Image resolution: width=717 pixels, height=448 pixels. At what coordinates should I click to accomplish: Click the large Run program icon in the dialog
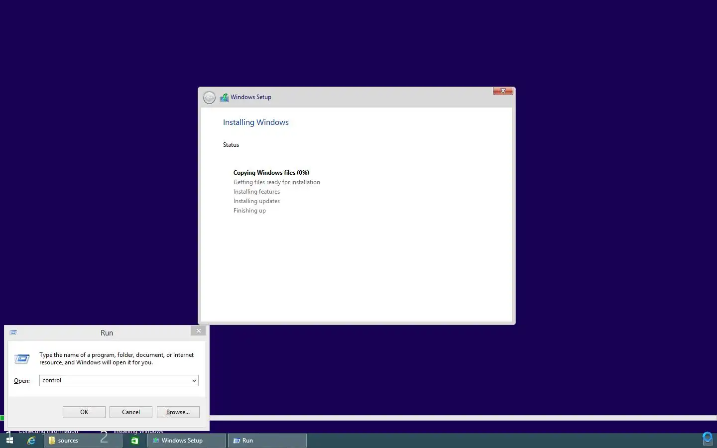click(22, 359)
